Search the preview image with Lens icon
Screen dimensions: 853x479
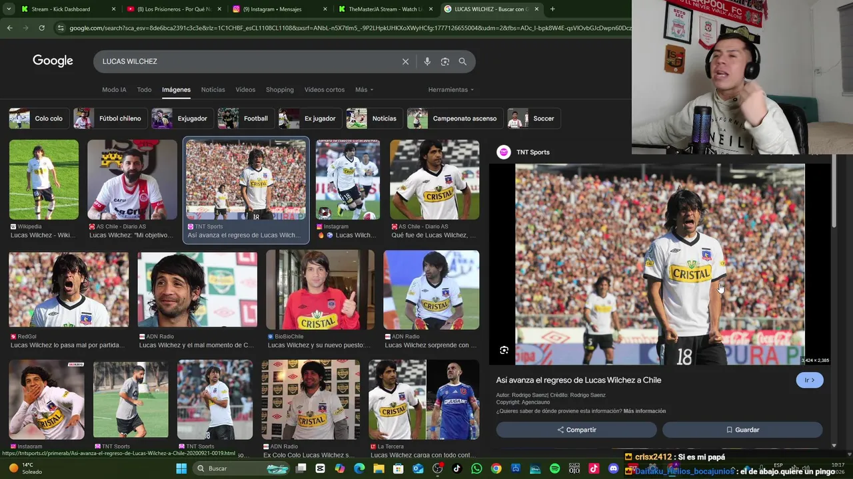(504, 350)
